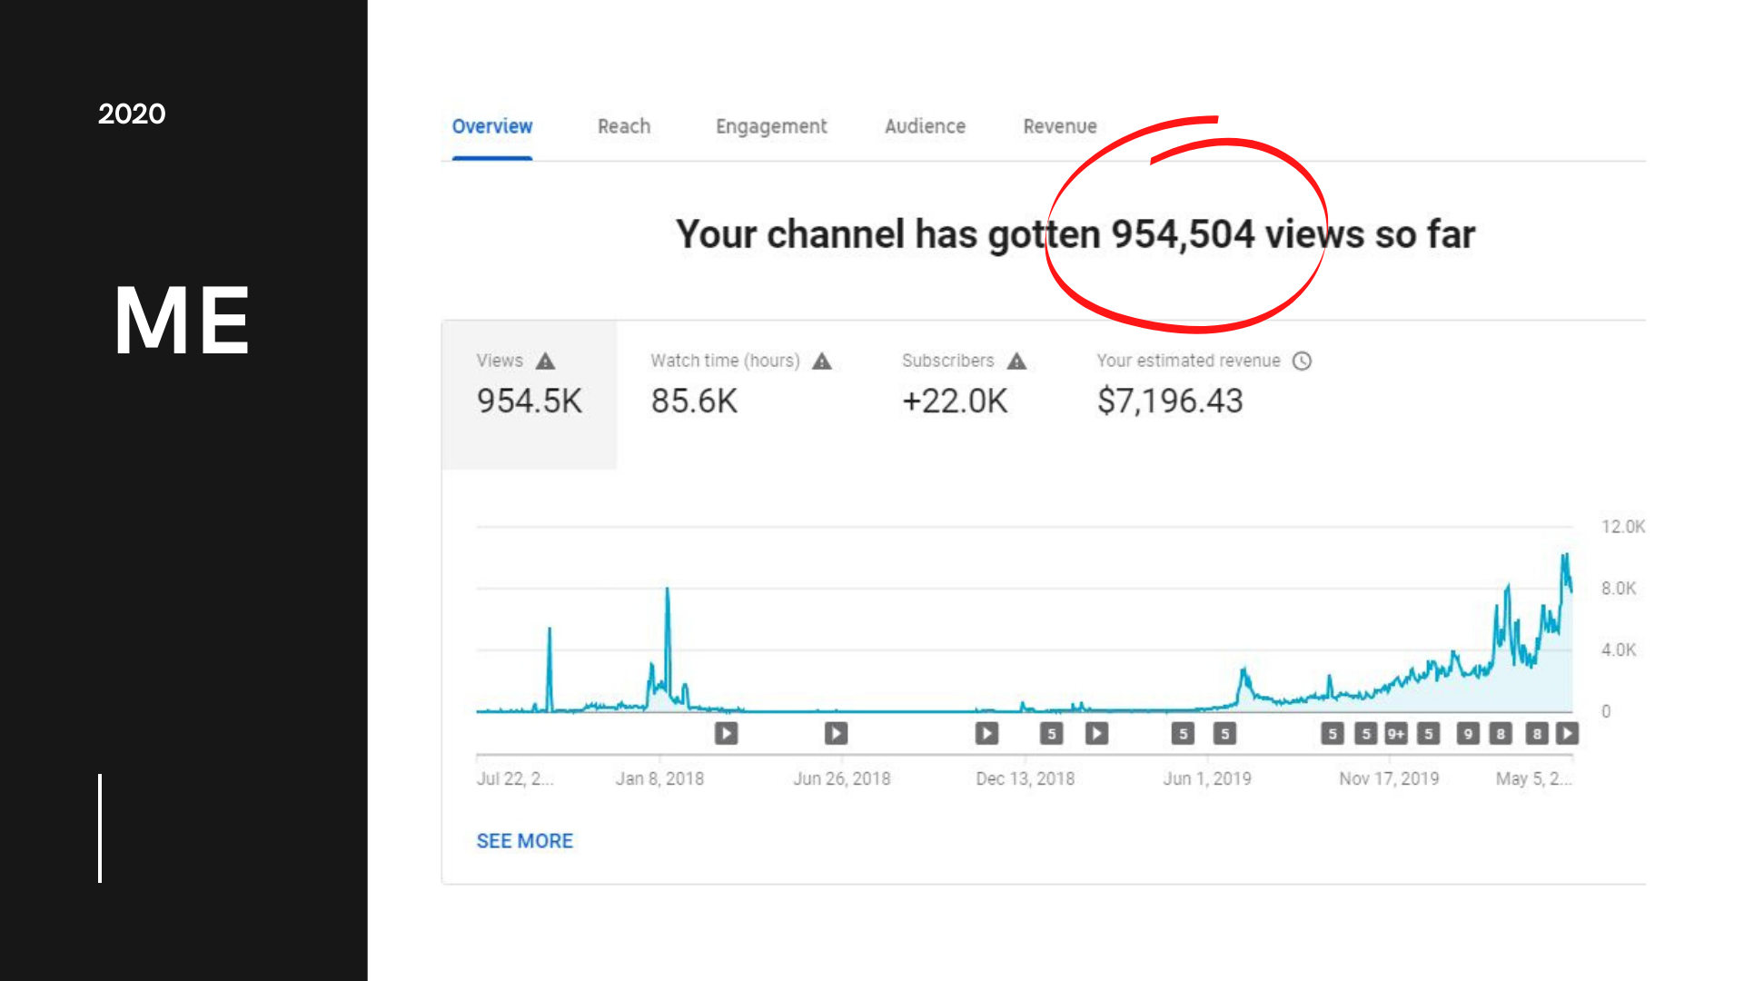Open the Reach tab
1744x981 pixels.
[624, 126]
